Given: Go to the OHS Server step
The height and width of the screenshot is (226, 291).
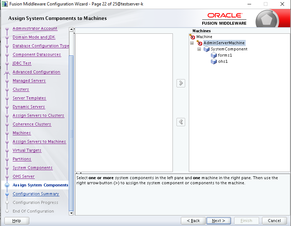Looking at the screenshot, I should click(x=24, y=176).
